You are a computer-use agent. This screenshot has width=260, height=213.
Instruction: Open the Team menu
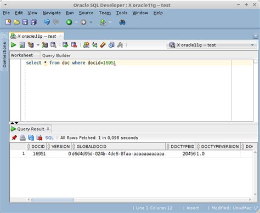point(105,13)
